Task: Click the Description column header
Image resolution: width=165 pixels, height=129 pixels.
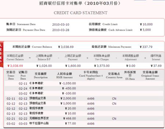Action: (41, 75)
